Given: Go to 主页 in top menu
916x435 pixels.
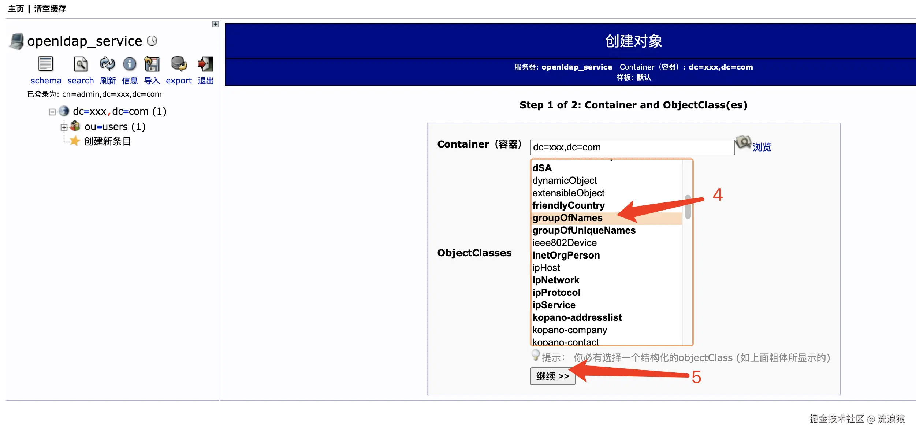Looking at the screenshot, I should pos(16,9).
